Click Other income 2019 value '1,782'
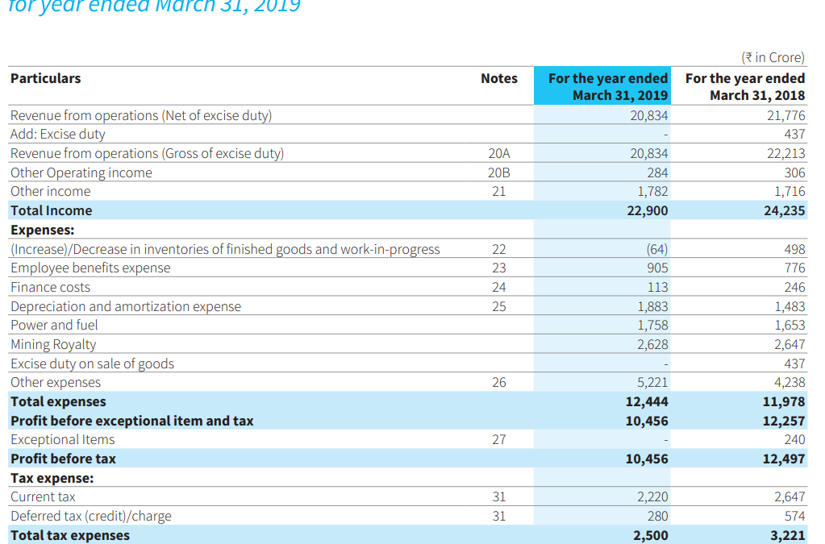Screen dimensions: 825x544 coord(652,191)
